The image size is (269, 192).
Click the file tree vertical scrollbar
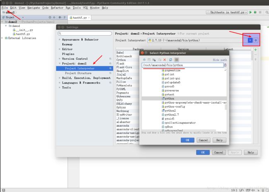(226, 107)
